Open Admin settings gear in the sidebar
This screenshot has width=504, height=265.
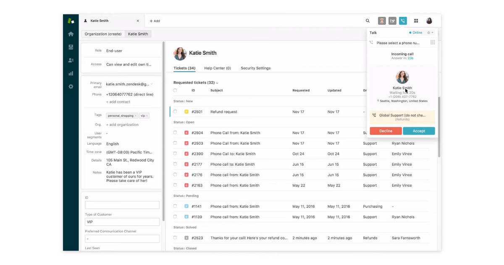click(71, 86)
